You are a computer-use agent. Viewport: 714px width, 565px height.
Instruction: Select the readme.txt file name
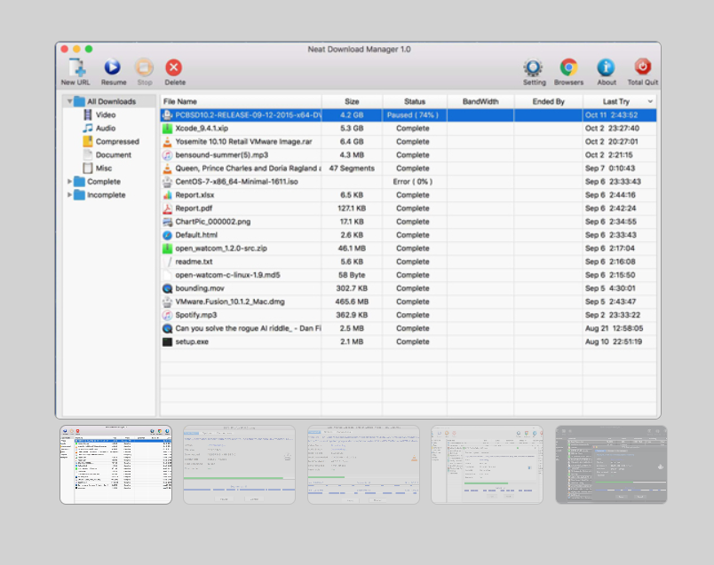[194, 262]
